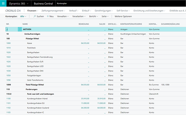Open the Zahlungsmanagement menu
This screenshot has width=186, height=130.
(51, 11)
